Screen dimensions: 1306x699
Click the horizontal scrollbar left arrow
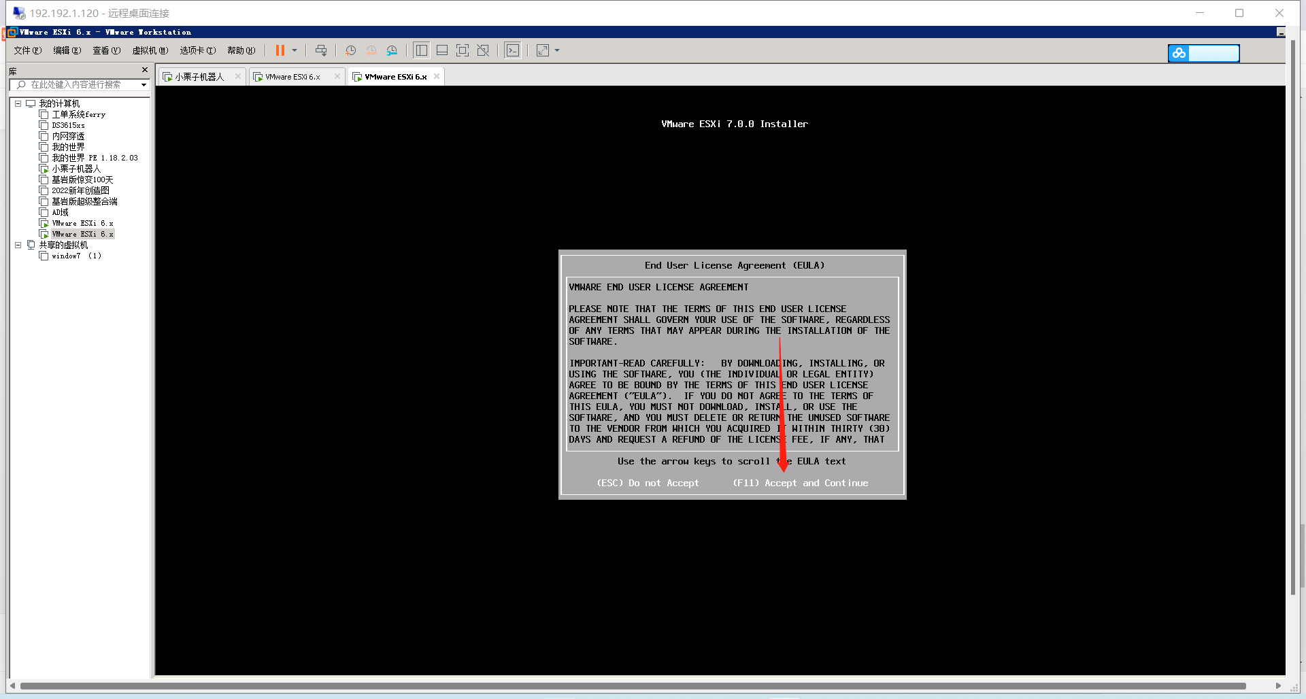[12, 686]
